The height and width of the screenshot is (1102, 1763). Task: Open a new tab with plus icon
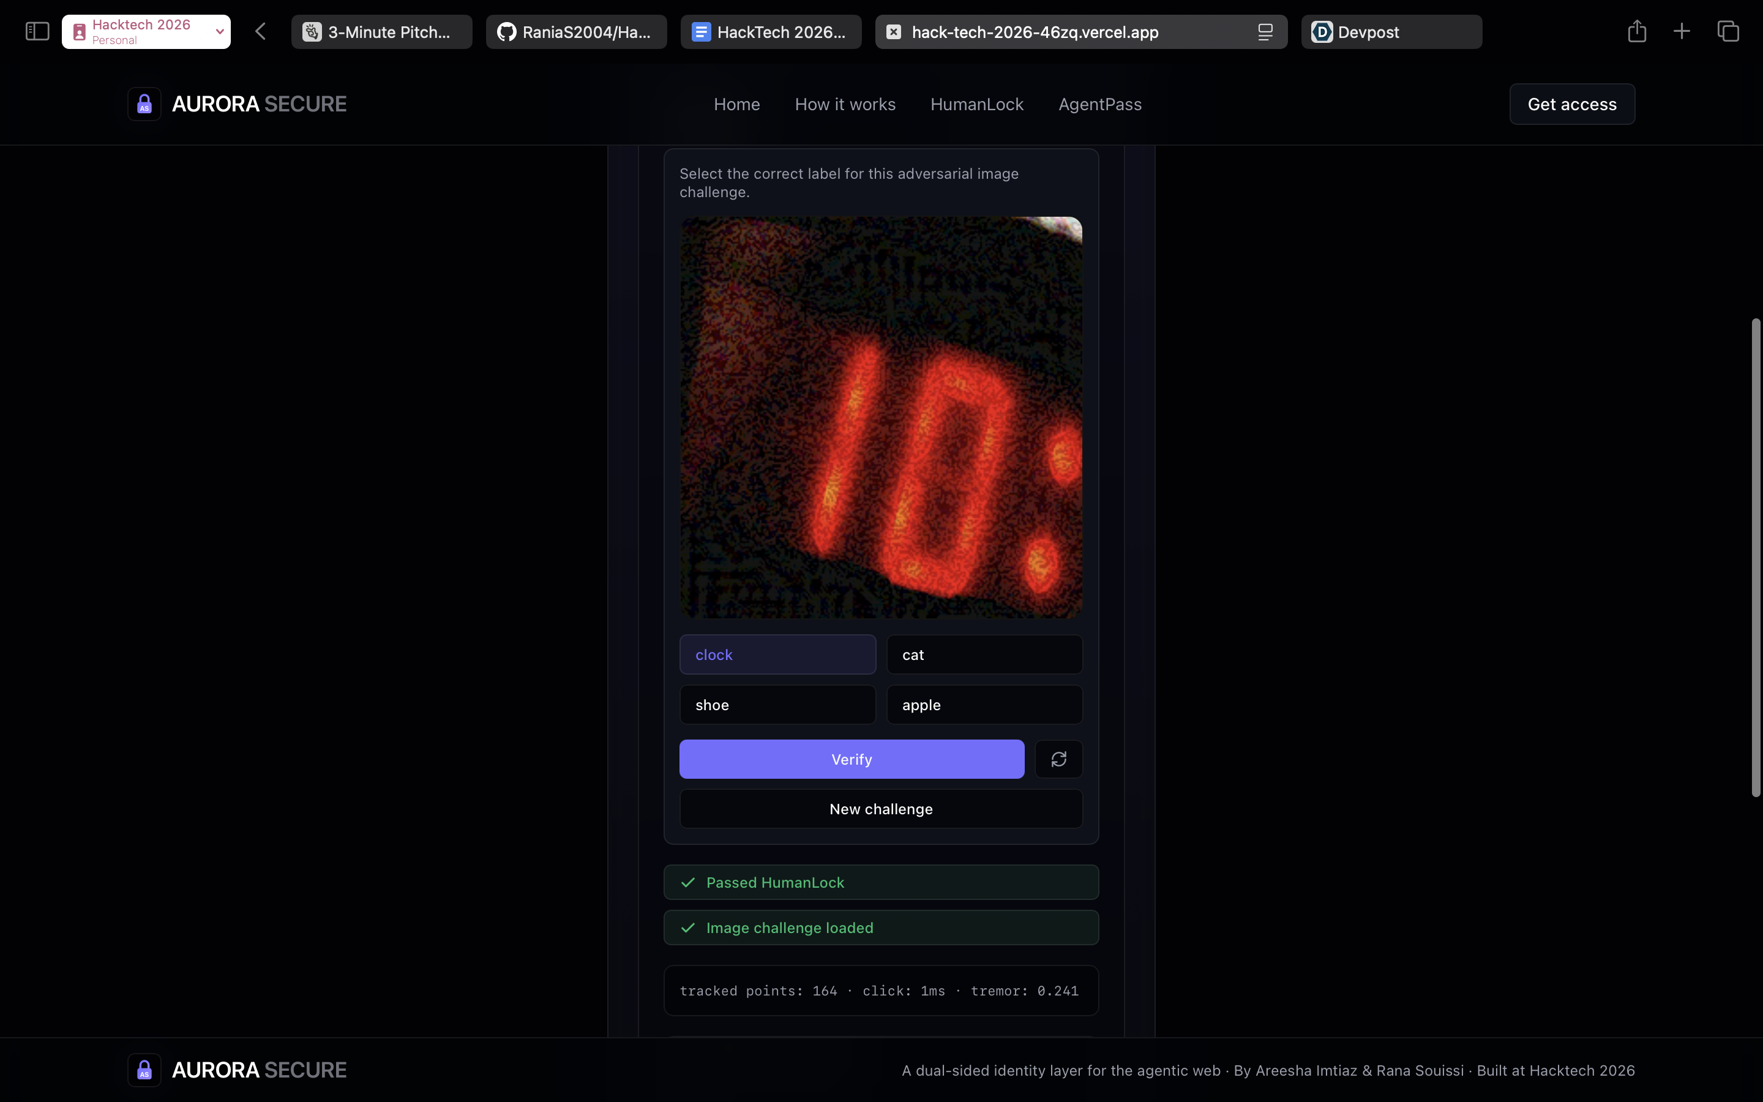[1682, 31]
